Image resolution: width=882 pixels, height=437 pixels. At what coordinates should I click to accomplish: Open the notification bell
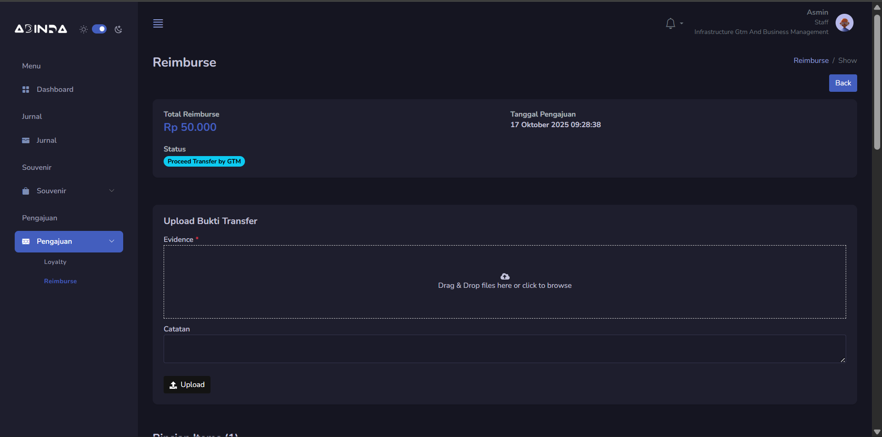click(x=670, y=23)
